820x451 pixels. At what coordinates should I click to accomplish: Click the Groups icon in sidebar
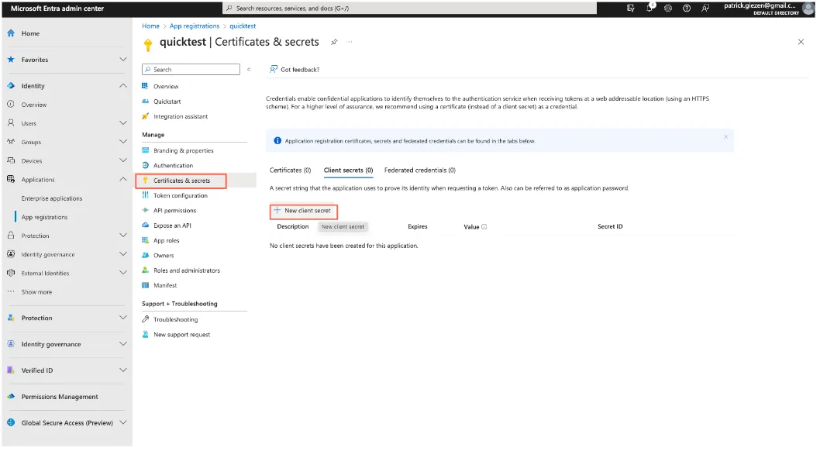pyautogui.click(x=11, y=142)
